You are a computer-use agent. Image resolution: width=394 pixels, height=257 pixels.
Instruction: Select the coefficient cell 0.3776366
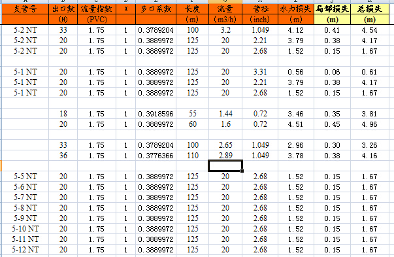coord(156,156)
